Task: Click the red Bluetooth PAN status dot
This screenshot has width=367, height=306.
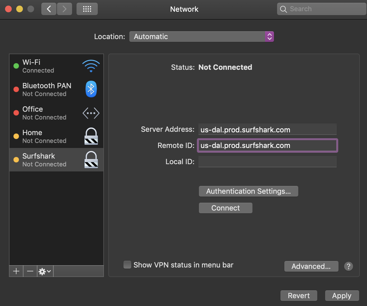Action: [x=16, y=89]
